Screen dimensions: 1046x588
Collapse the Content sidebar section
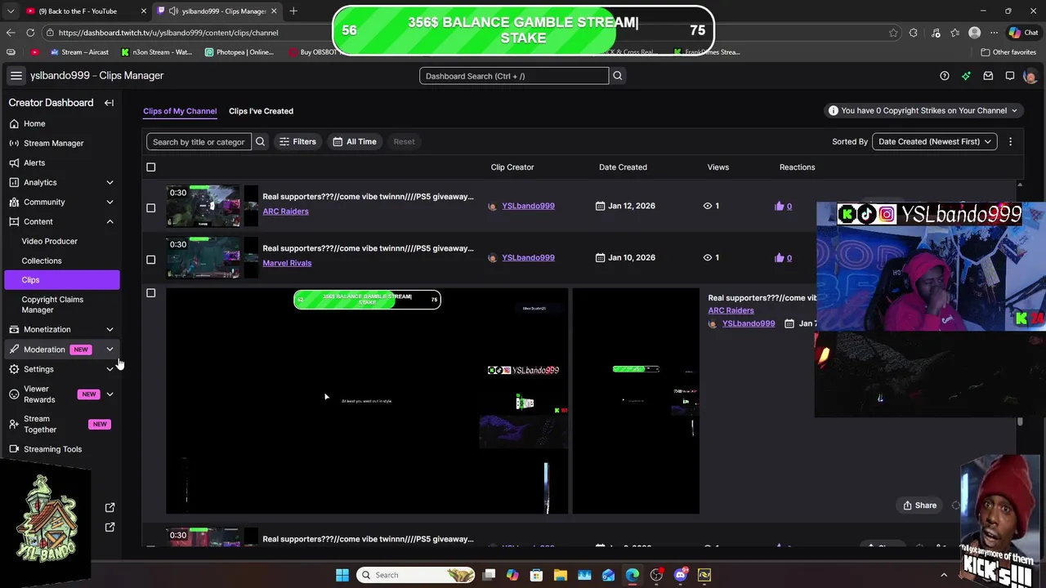click(110, 221)
